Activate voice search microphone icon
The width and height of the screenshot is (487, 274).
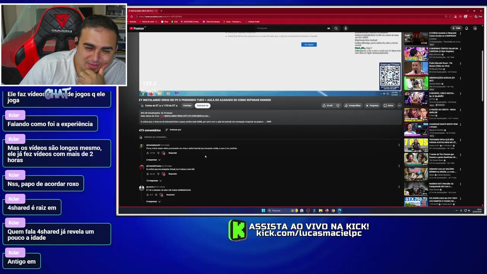click(x=345, y=28)
